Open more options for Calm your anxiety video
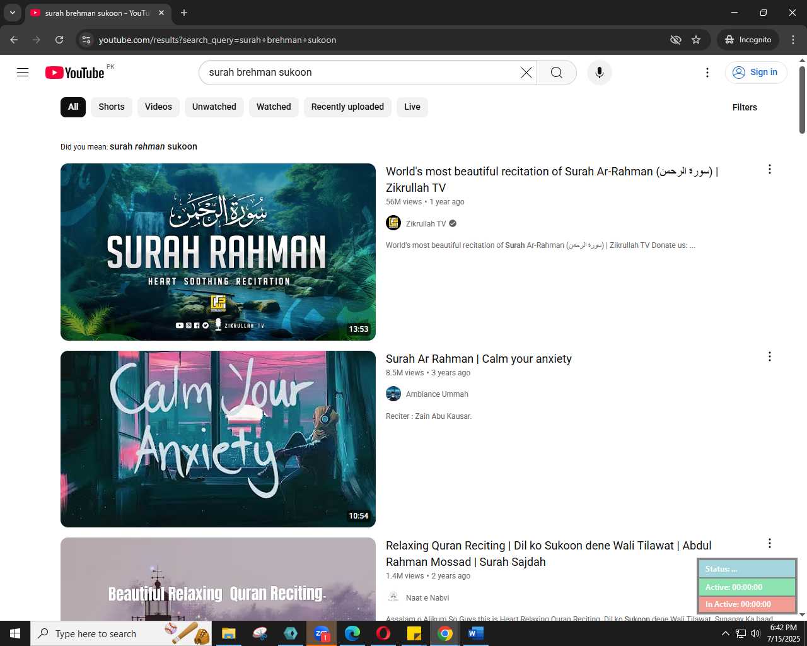Screen dimensions: 807x646 [x=769, y=356]
